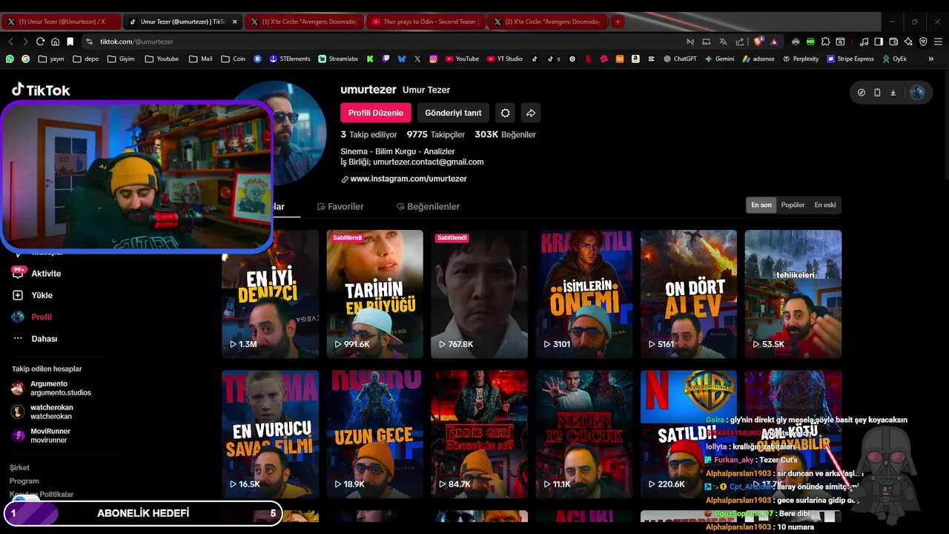Image resolution: width=949 pixels, height=534 pixels.
Task: Open the Twitch bookmark icon
Action: coord(386,59)
